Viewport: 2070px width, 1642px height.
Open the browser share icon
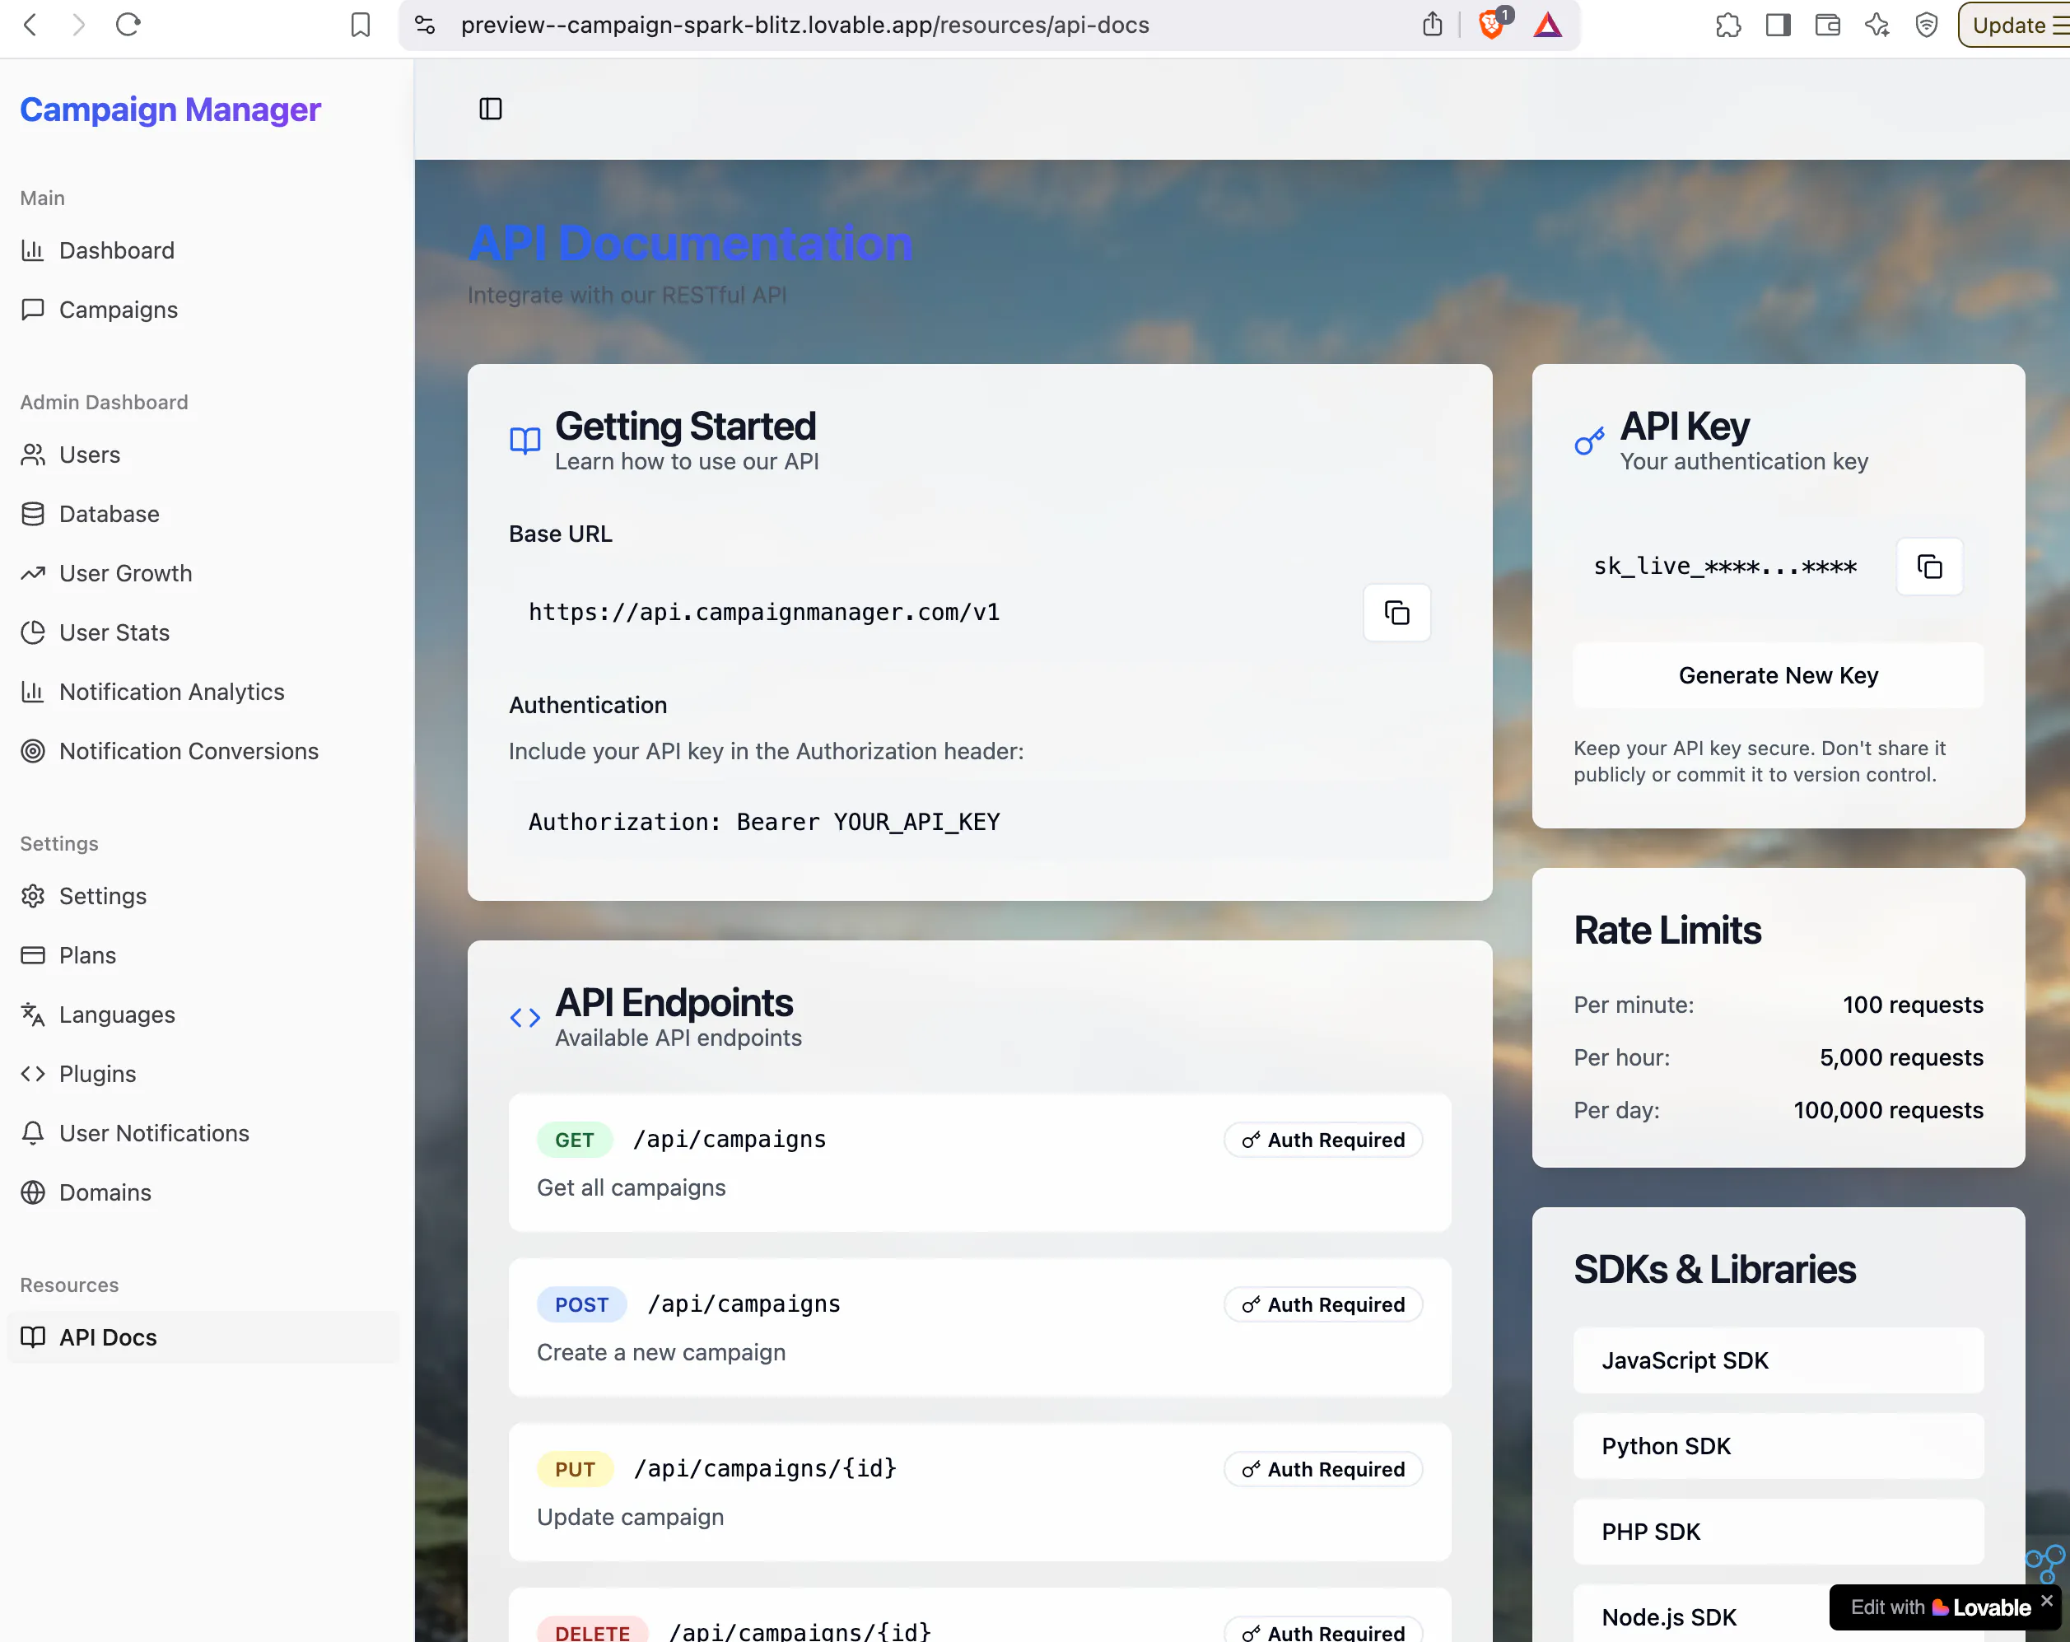pyautogui.click(x=1432, y=25)
